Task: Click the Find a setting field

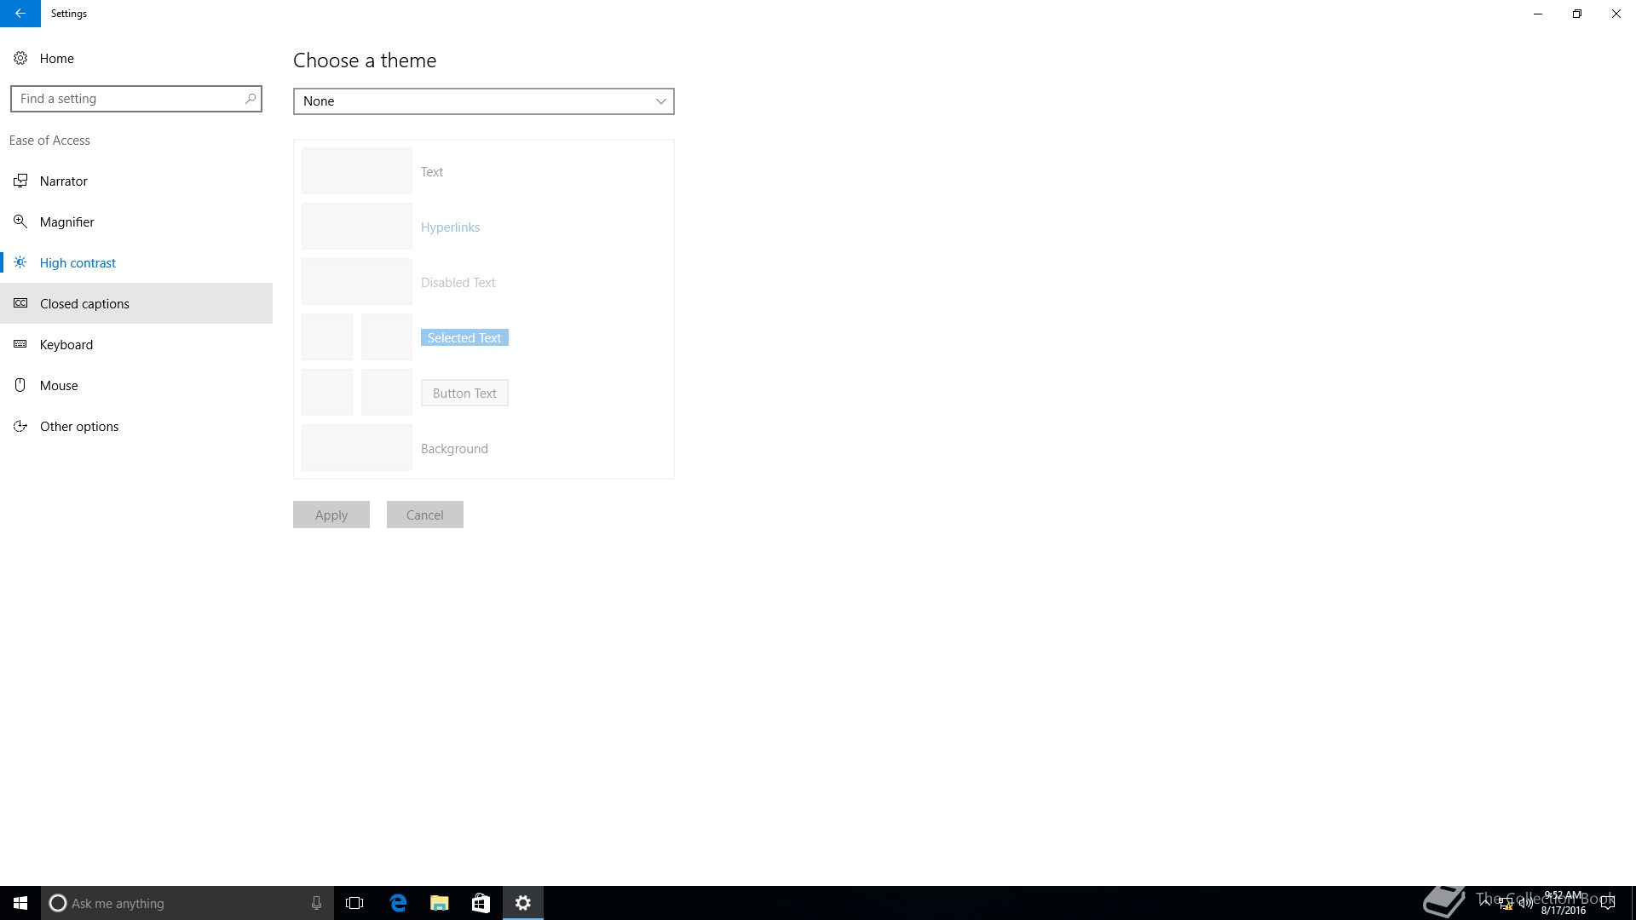Action: (x=128, y=99)
